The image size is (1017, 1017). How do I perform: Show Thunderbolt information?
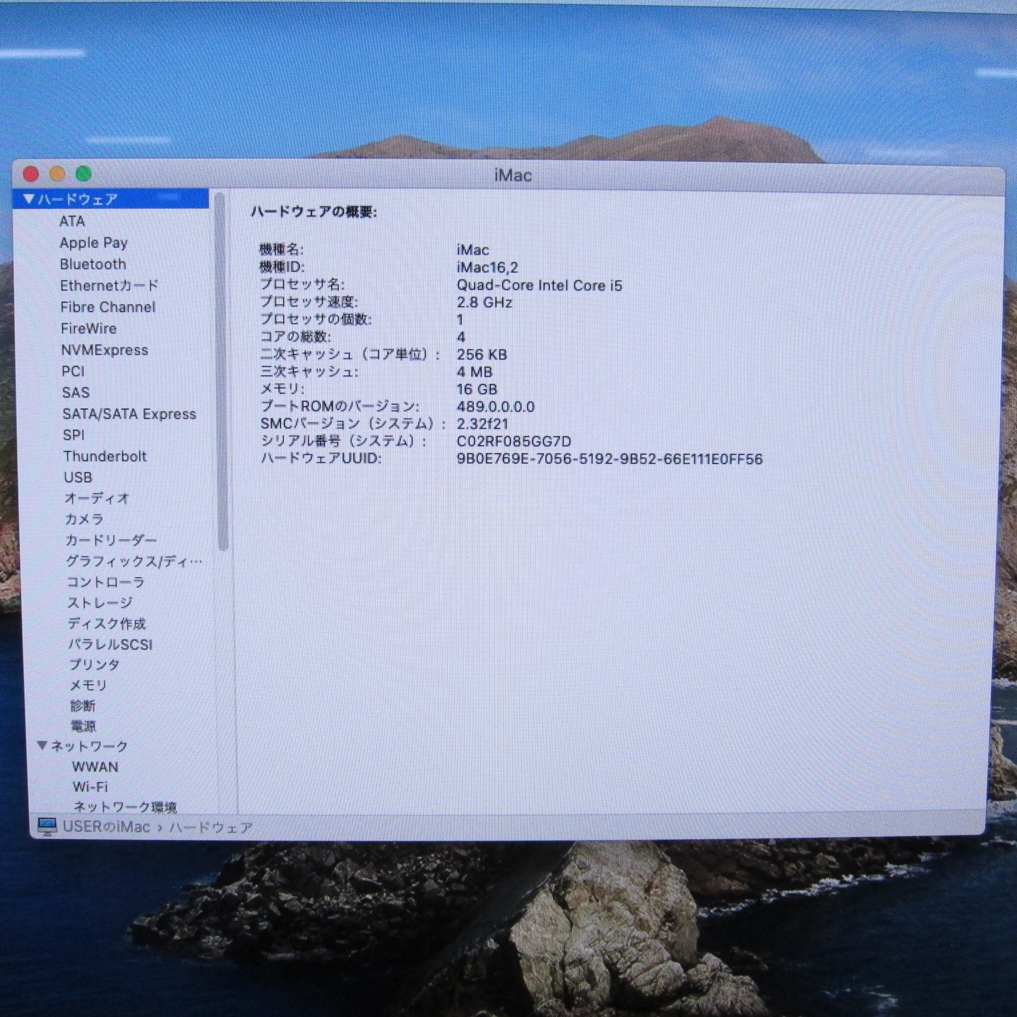pos(105,456)
